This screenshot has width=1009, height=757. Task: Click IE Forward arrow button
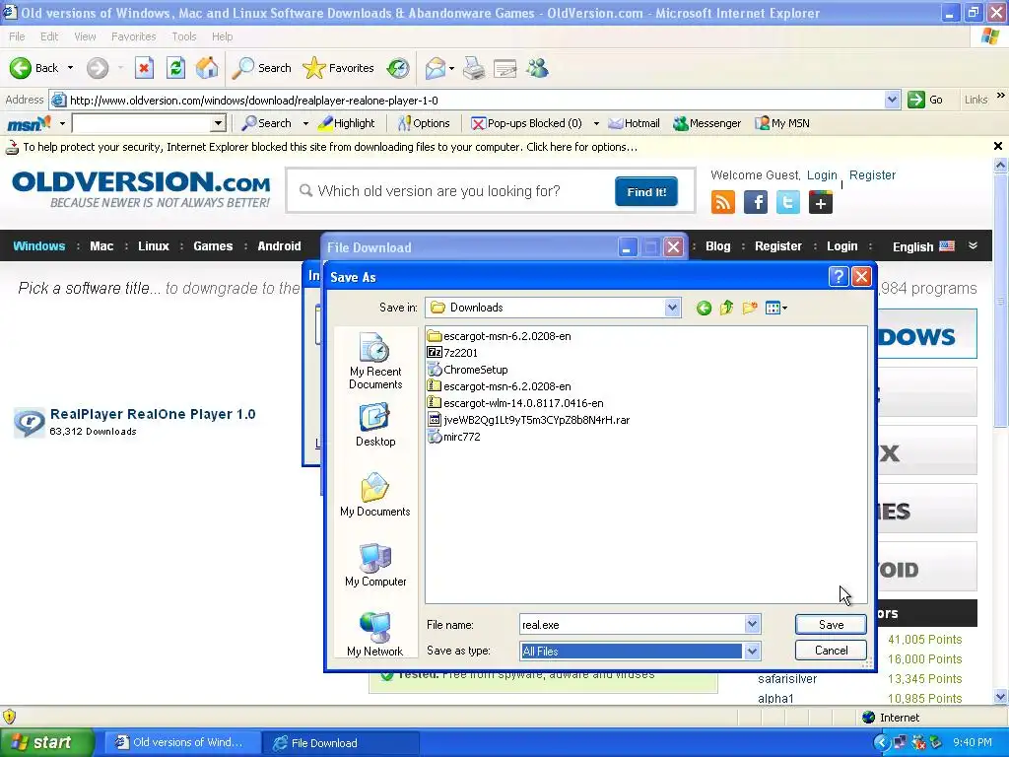coord(98,68)
